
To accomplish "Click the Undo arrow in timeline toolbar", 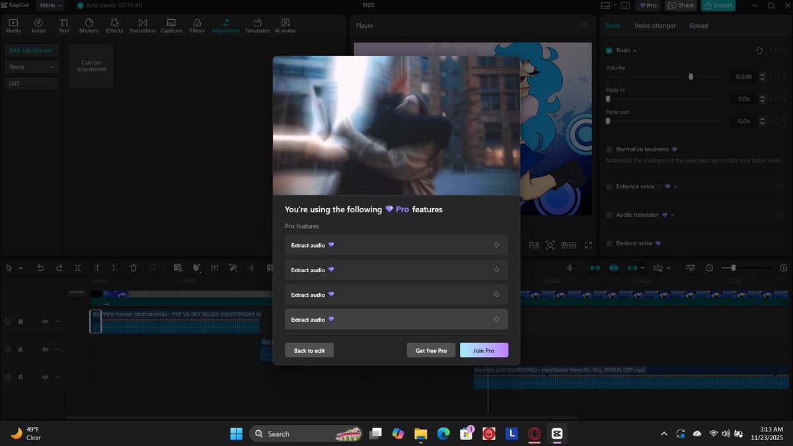I will pos(40,268).
